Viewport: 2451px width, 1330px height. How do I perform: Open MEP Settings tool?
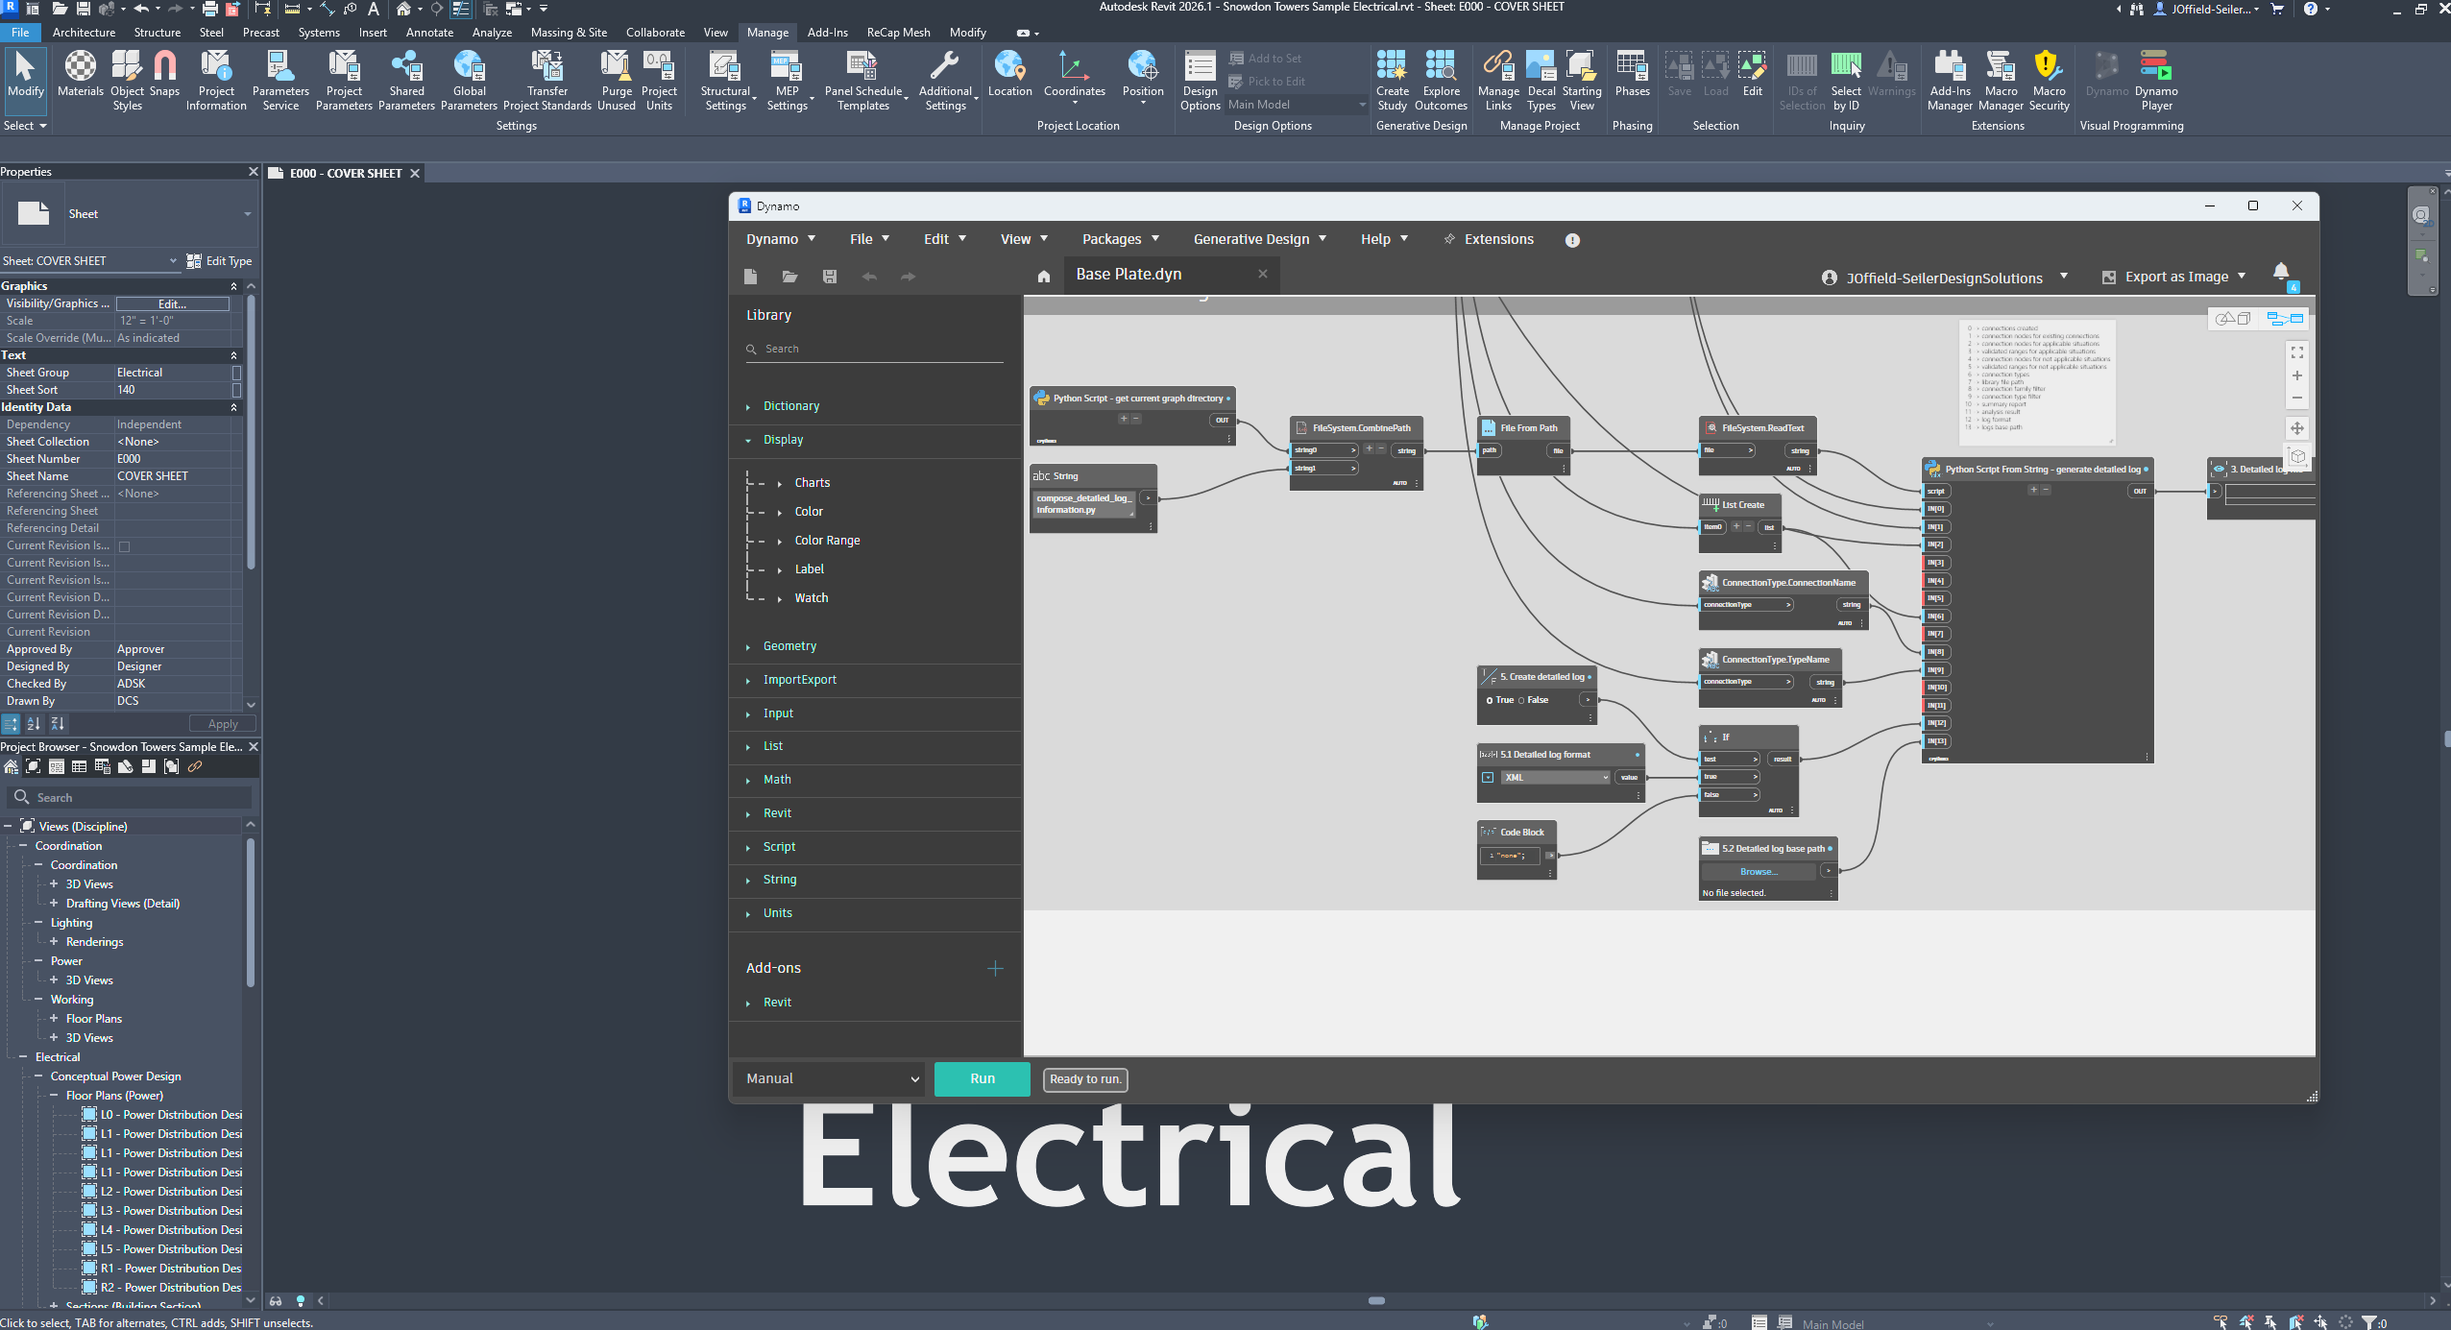788,81
